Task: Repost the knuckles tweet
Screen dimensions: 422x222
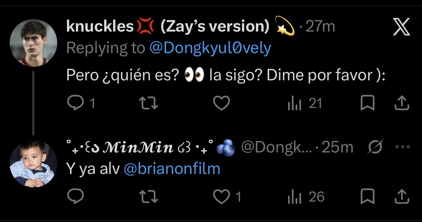Action: [x=148, y=103]
